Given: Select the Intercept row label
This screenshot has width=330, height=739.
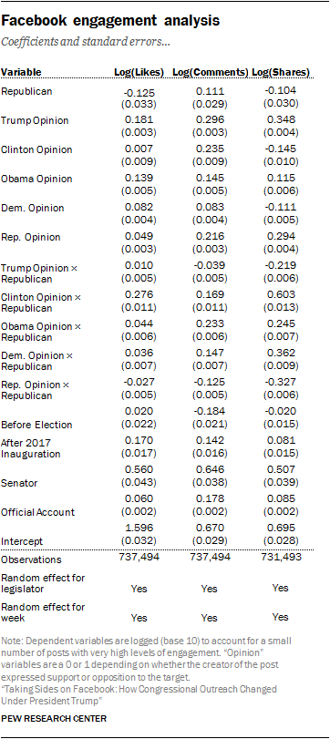Looking at the screenshot, I should 22,541.
